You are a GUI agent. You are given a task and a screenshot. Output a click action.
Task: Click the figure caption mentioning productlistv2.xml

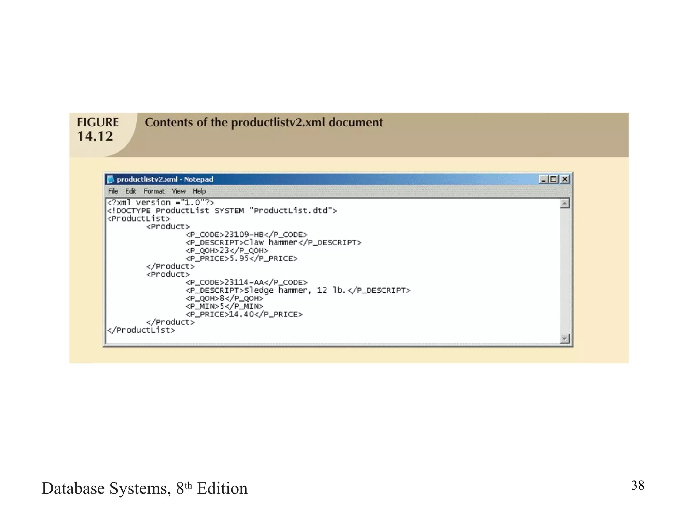click(264, 122)
